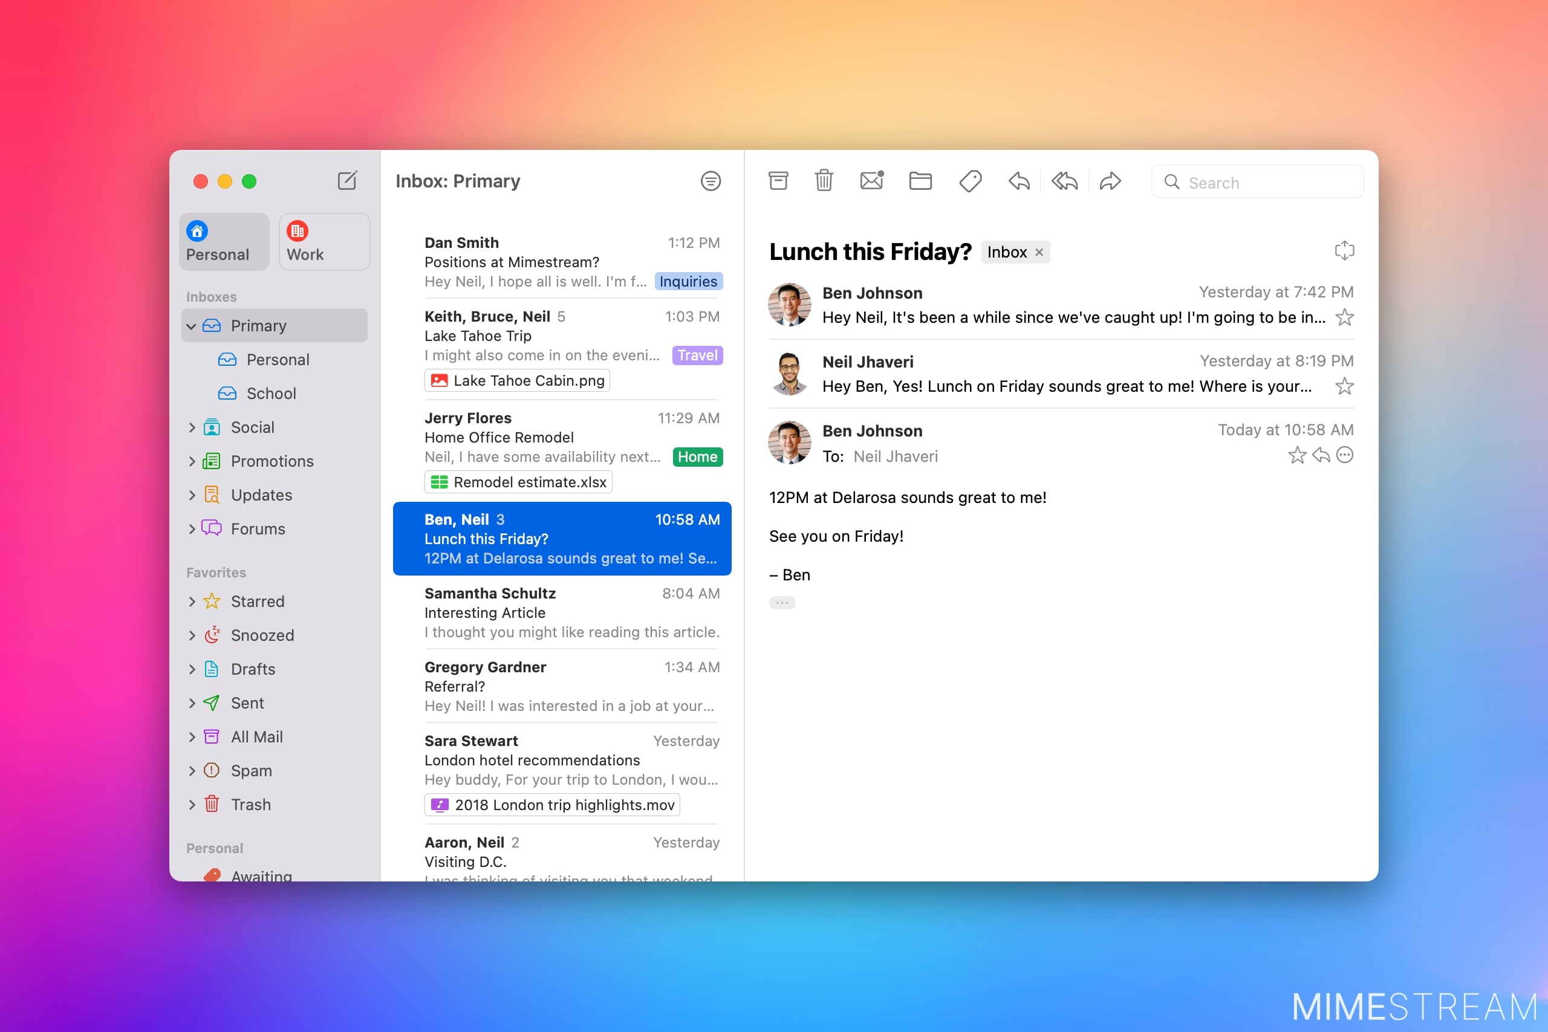Expand the Promotions inbox chevron

(x=192, y=461)
